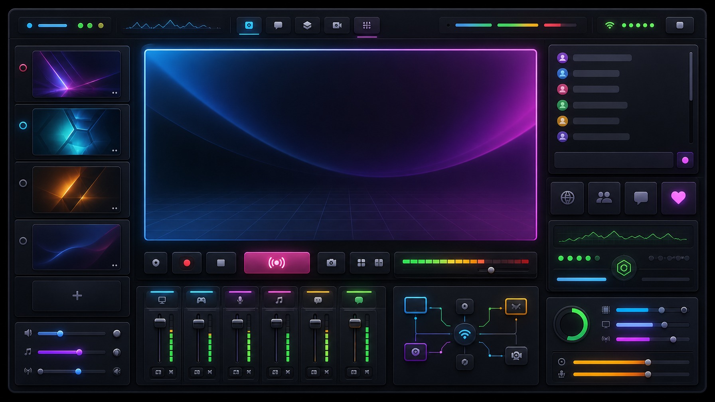Screen dimensions: 715x402
Task: Select the orange flare scene radio button
Action: (23, 183)
